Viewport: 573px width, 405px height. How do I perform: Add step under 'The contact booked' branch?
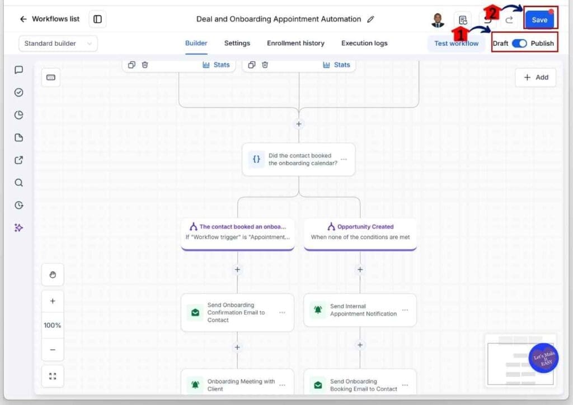tap(237, 270)
